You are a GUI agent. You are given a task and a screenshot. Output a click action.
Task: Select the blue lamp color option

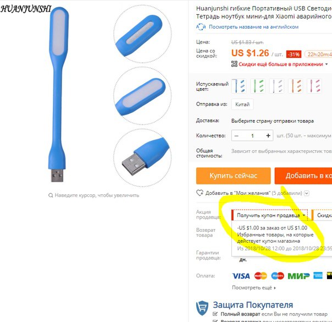coord(239,86)
